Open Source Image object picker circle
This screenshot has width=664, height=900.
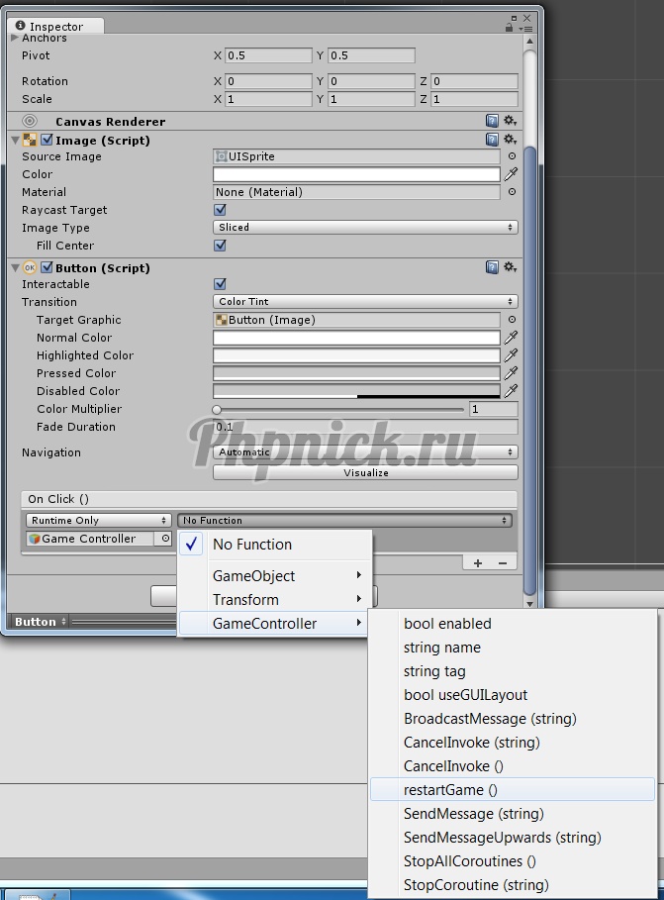coord(512,156)
